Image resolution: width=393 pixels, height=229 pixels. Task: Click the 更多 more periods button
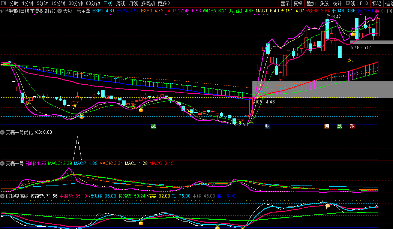tap(164, 3)
